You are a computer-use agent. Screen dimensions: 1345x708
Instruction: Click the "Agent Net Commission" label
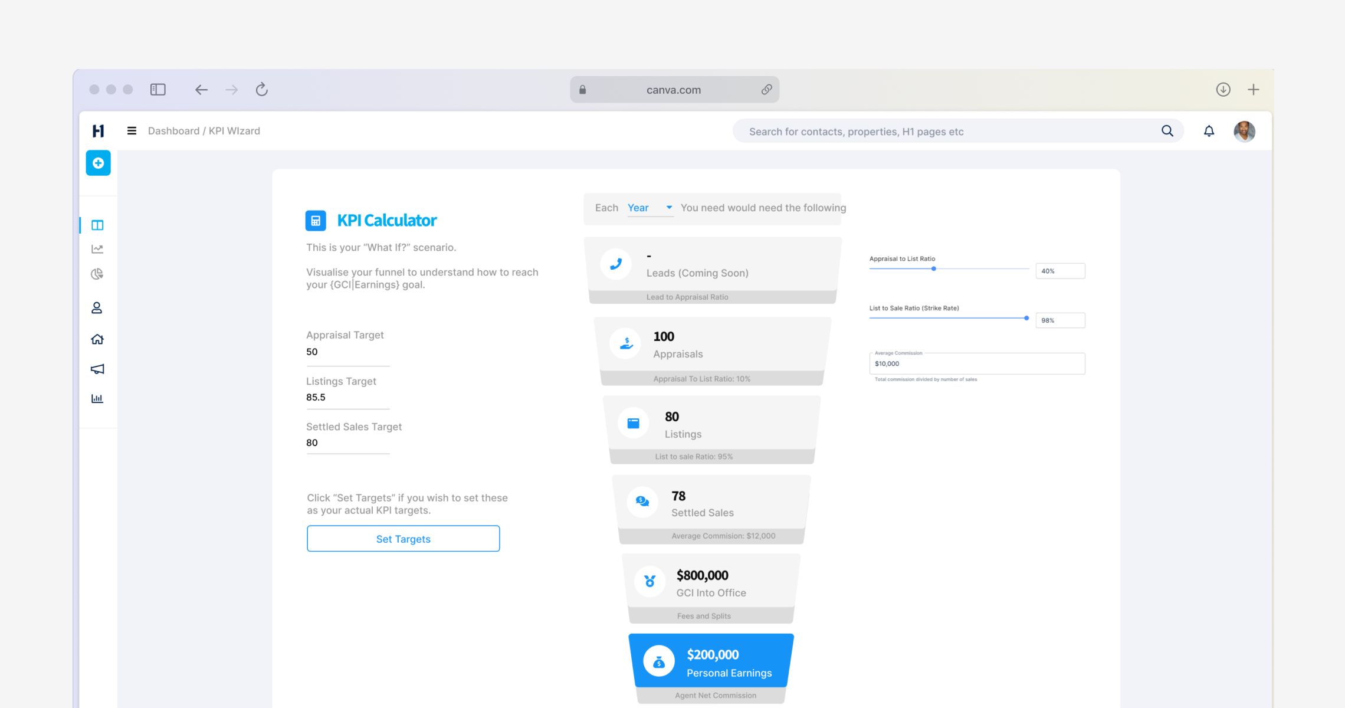716,696
